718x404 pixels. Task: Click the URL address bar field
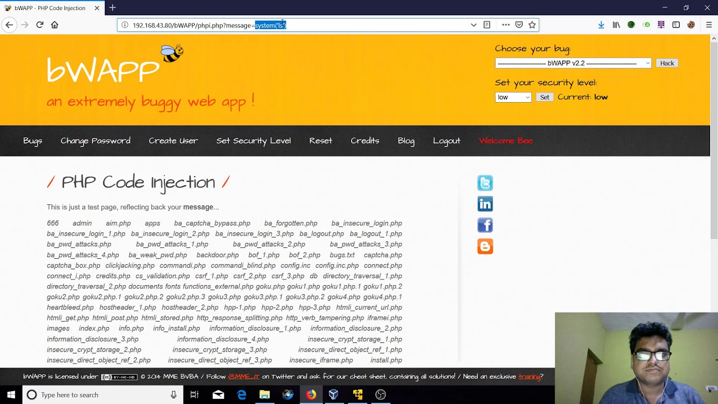pos(328,25)
